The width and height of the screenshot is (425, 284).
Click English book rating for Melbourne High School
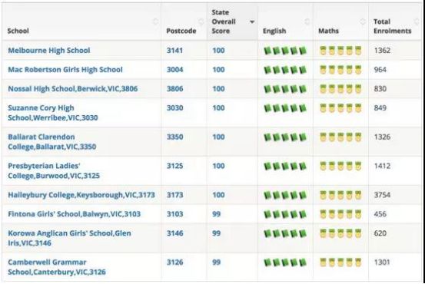pyautogui.click(x=285, y=51)
